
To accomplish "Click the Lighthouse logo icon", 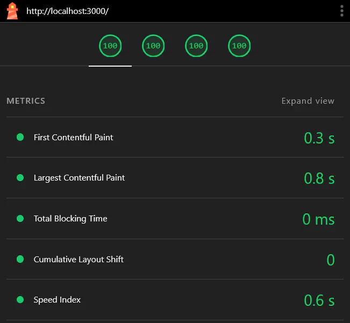I will (x=12, y=11).
